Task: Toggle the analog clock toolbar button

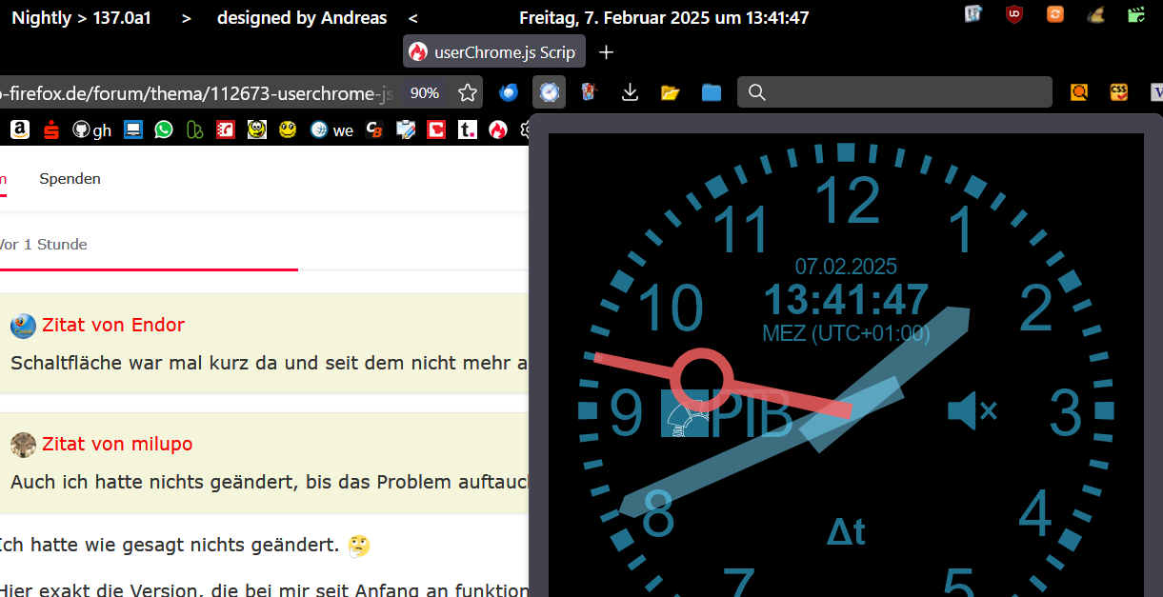Action: coord(550,92)
